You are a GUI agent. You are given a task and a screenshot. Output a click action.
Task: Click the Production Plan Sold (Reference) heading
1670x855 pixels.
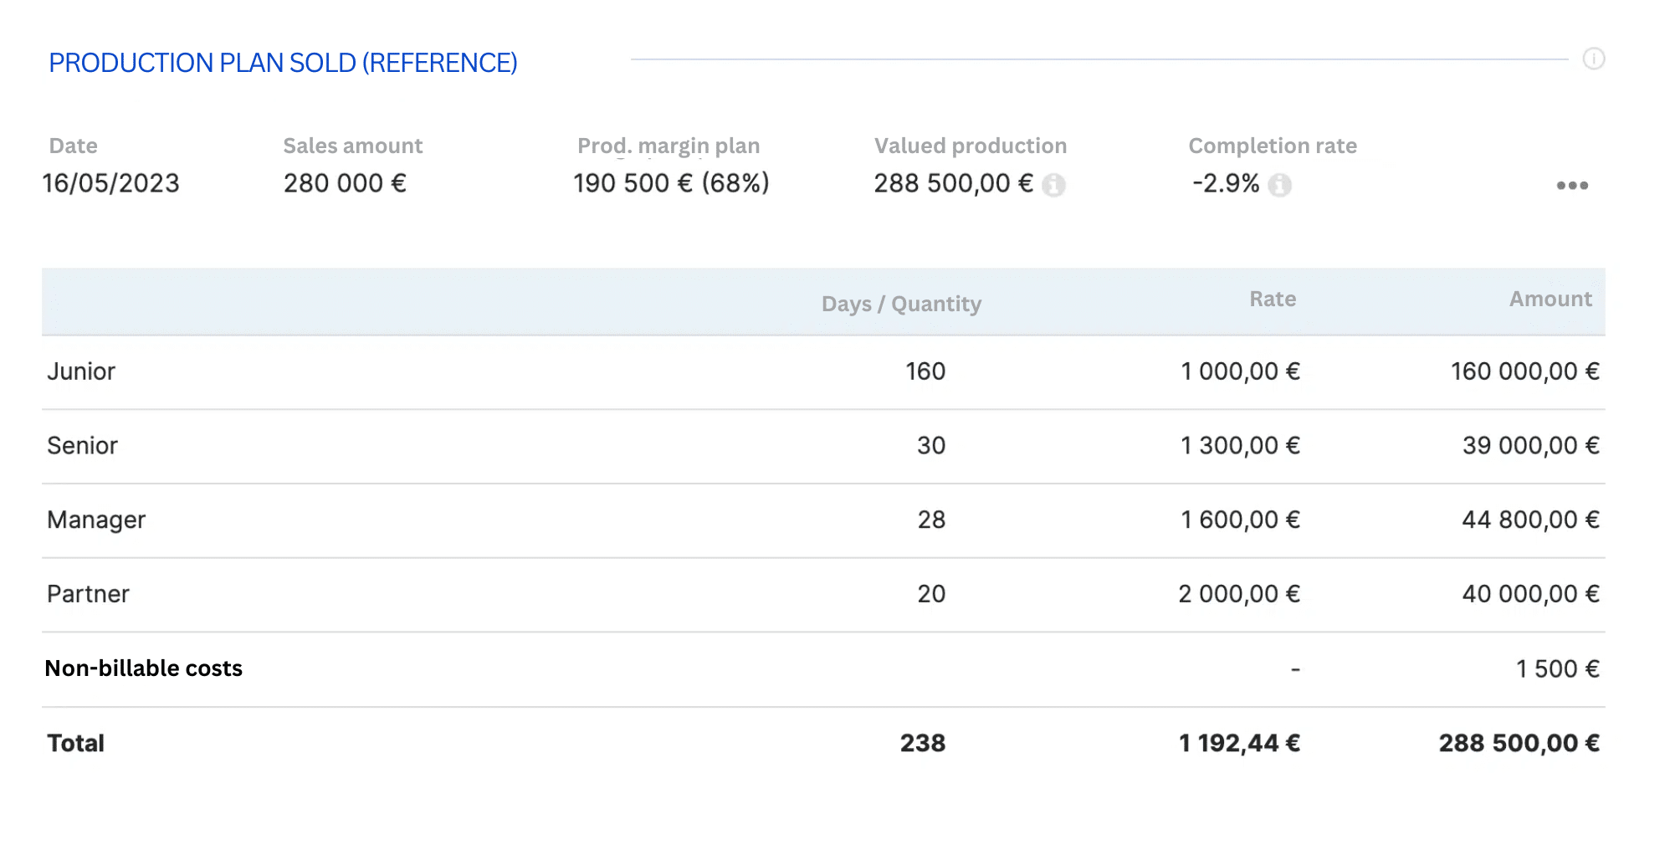(x=283, y=63)
